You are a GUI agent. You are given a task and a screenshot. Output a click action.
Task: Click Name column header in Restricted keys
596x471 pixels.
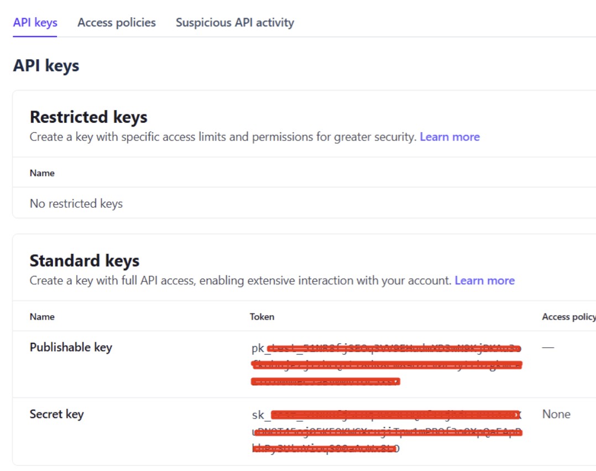click(42, 173)
